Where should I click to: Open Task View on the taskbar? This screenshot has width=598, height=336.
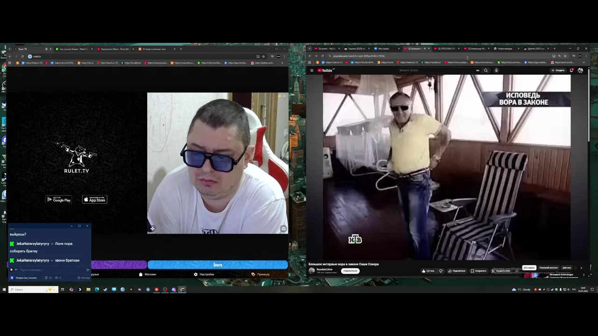coord(63,289)
